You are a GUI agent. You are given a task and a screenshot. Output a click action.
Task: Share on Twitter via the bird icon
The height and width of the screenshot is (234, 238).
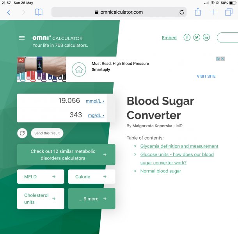(x=197, y=37)
